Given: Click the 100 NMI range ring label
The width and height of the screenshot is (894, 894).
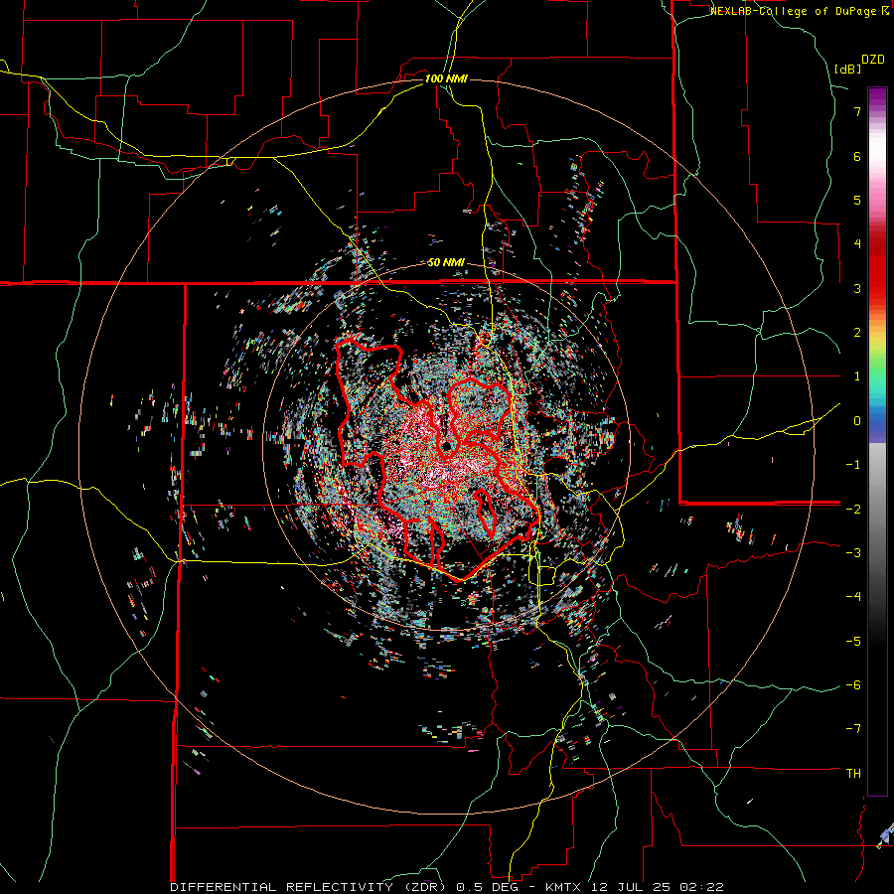Looking at the screenshot, I should [446, 78].
